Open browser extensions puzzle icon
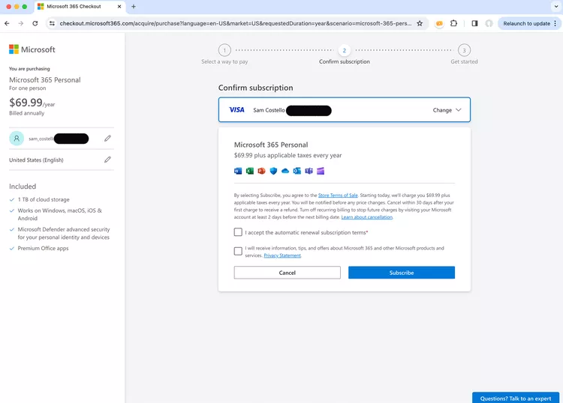The image size is (563, 403). tap(453, 23)
